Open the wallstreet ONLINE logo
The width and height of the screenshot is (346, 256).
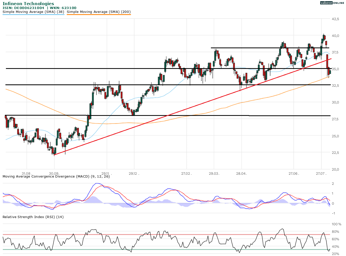(x=332, y=3)
